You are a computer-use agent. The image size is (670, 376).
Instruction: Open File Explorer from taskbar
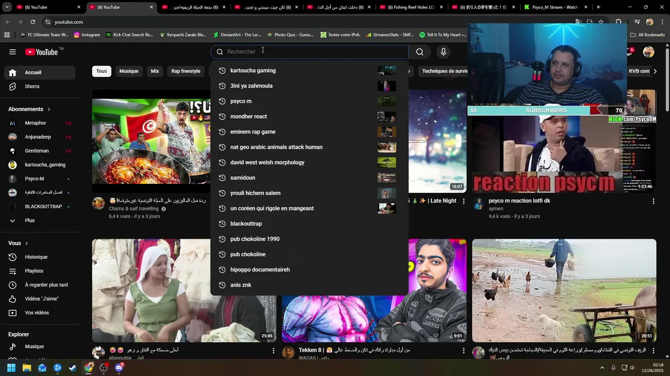(x=27, y=368)
